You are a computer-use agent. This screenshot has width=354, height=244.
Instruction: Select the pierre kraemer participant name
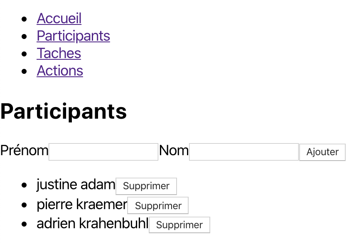click(81, 204)
